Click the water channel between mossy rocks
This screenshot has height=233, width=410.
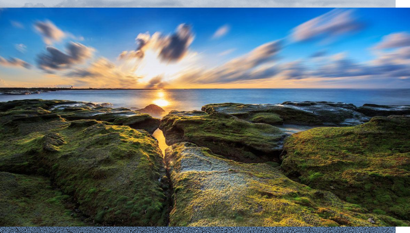(161, 140)
